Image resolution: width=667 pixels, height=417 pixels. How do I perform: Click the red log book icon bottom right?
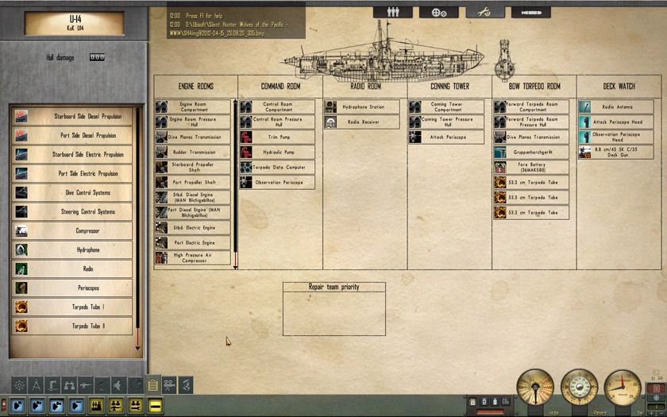[x=656, y=388]
